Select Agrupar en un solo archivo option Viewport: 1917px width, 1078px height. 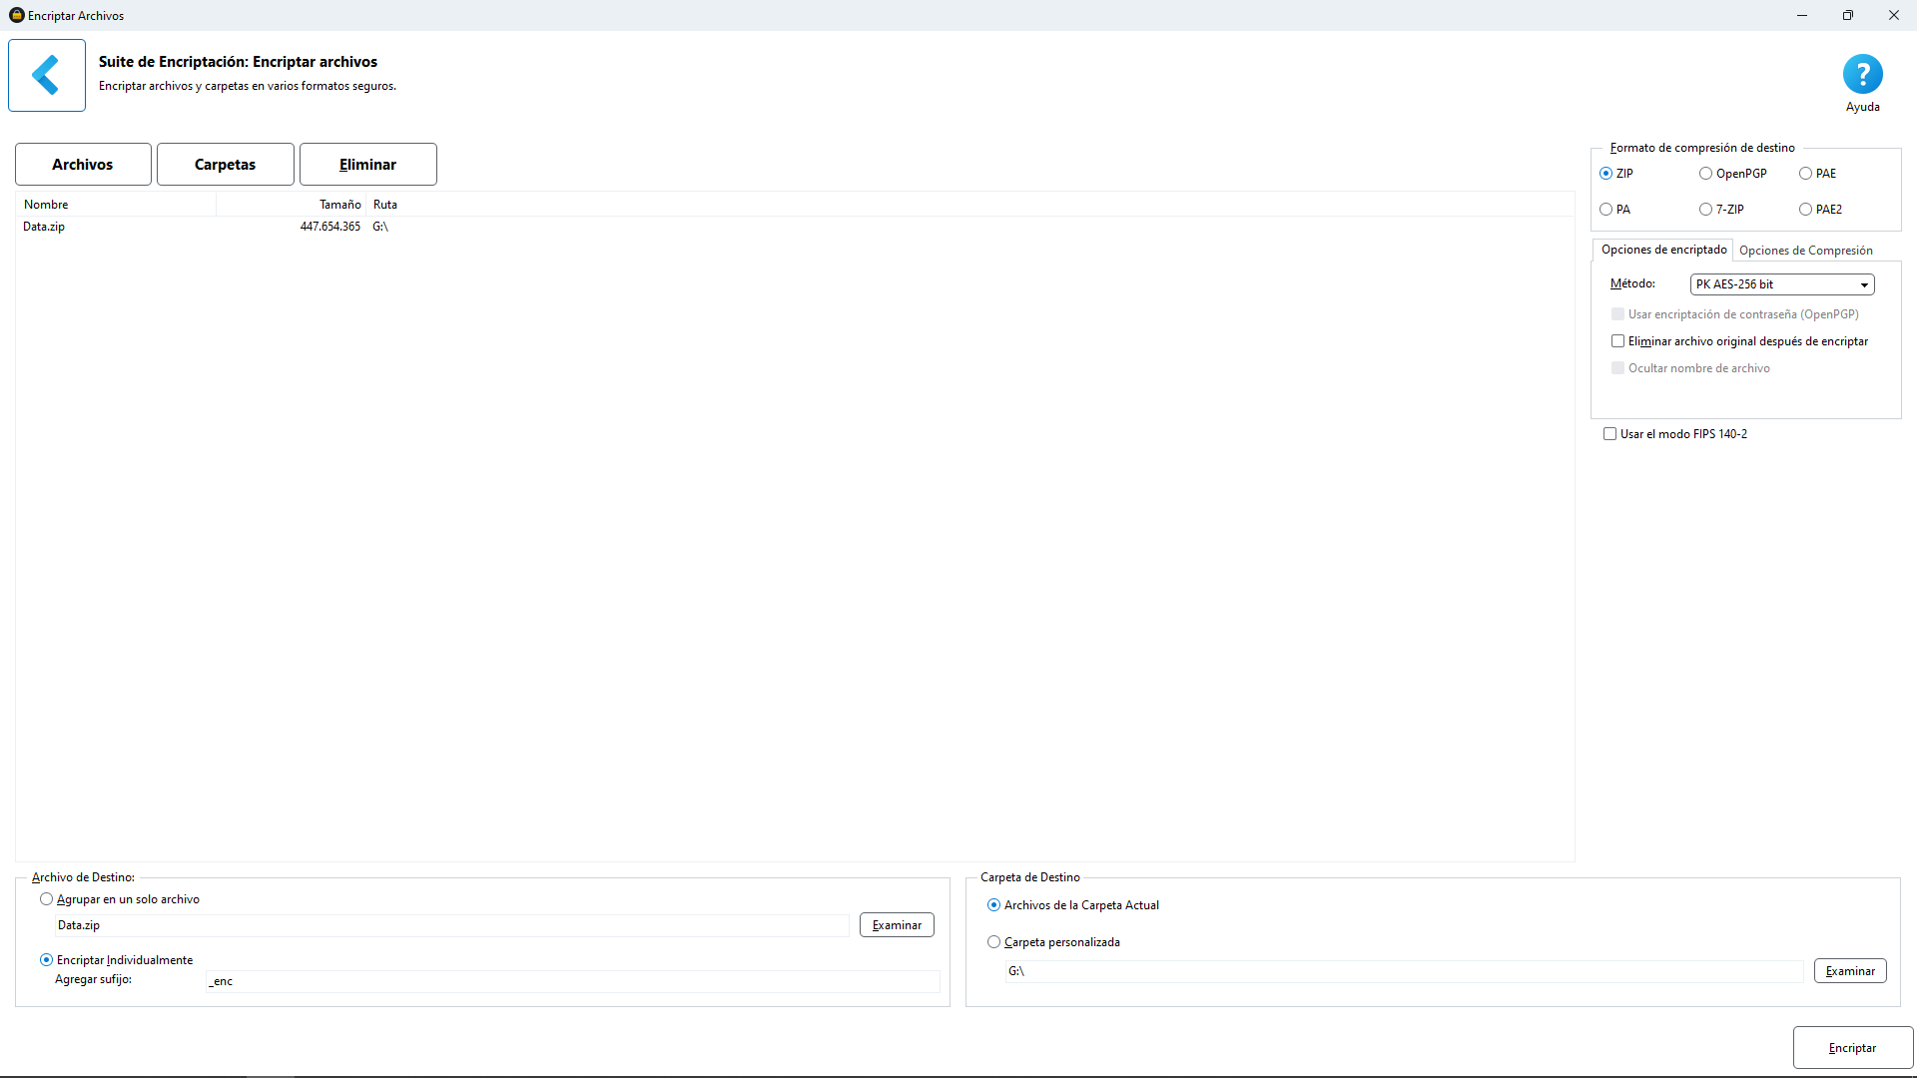(47, 899)
